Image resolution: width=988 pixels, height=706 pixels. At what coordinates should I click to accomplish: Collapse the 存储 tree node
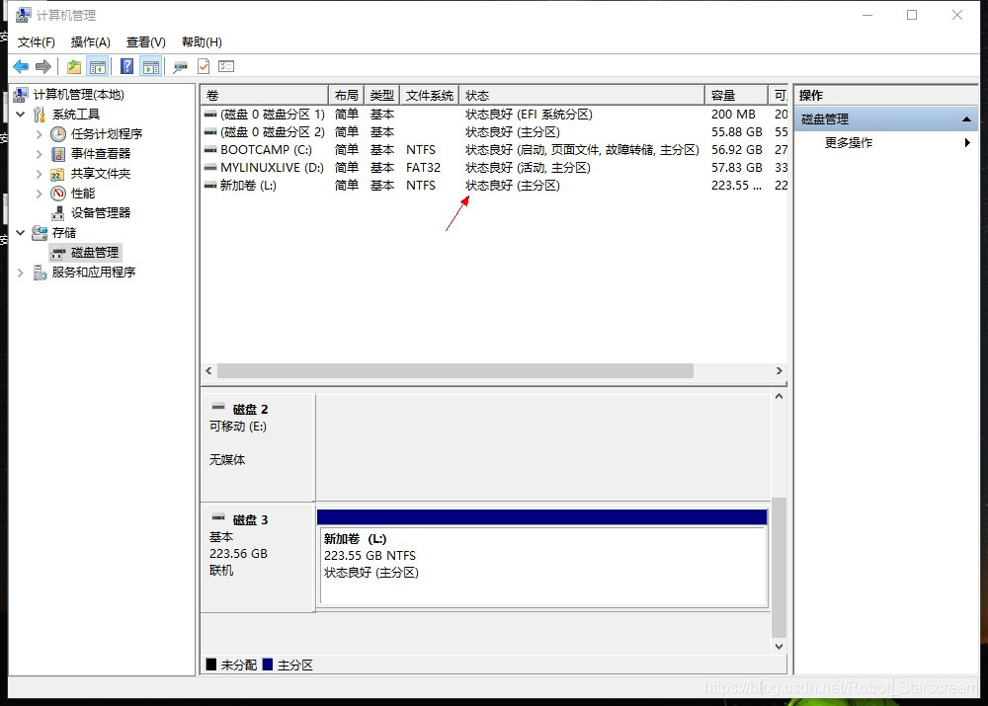click(x=20, y=232)
